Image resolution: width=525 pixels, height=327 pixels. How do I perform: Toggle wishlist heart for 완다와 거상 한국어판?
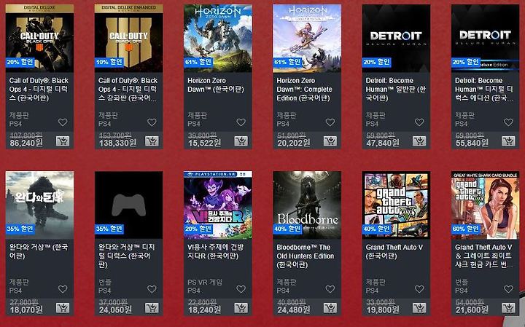pos(63,289)
